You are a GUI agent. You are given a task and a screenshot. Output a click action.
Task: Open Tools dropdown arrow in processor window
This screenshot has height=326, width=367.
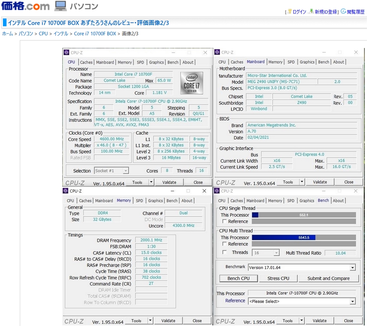click(x=151, y=182)
